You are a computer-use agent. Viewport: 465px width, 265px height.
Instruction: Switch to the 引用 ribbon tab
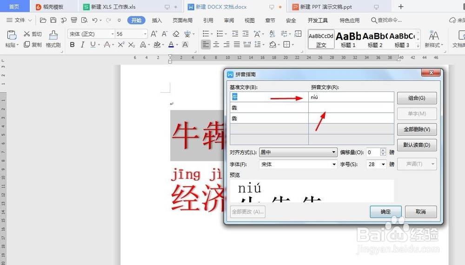[x=208, y=20]
